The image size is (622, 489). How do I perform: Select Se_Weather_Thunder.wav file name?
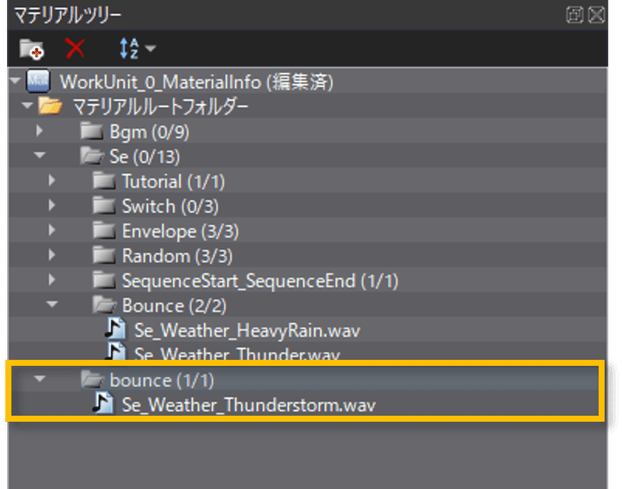point(237,354)
